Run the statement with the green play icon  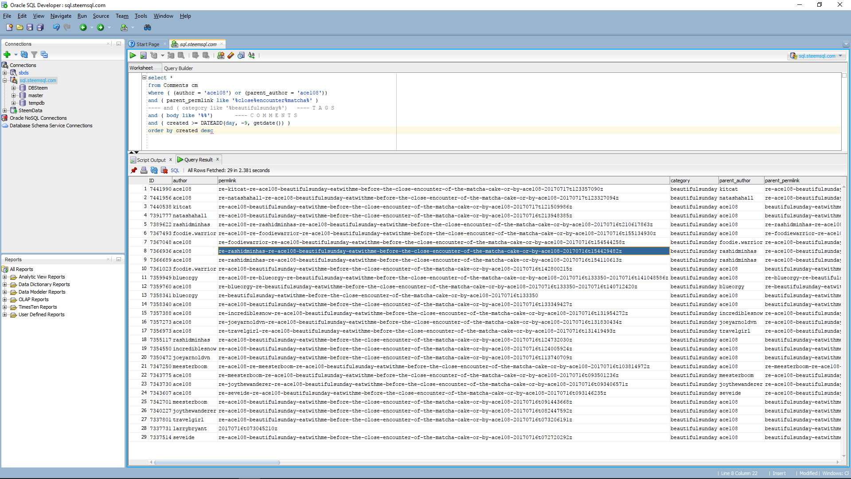click(x=133, y=55)
